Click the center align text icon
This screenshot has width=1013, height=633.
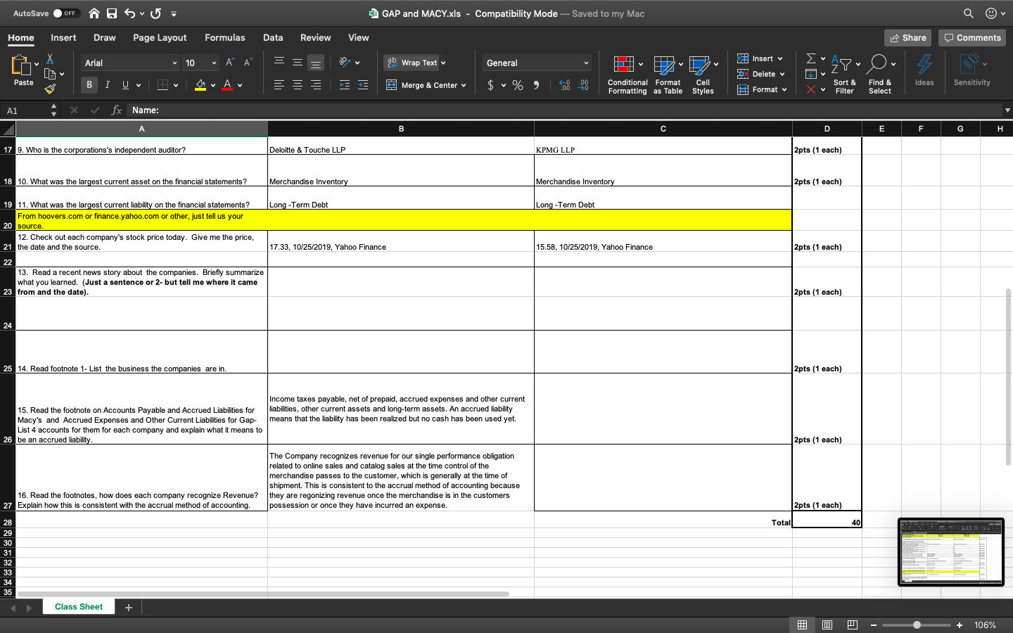pos(298,85)
